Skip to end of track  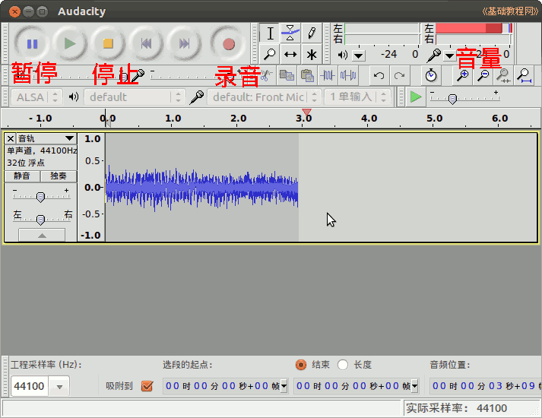(184, 44)
